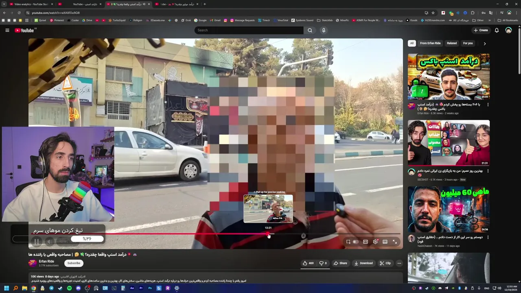Open the YouTube guide hamburger menu
This screenshot has width=521, height=293.
(7, 30)
